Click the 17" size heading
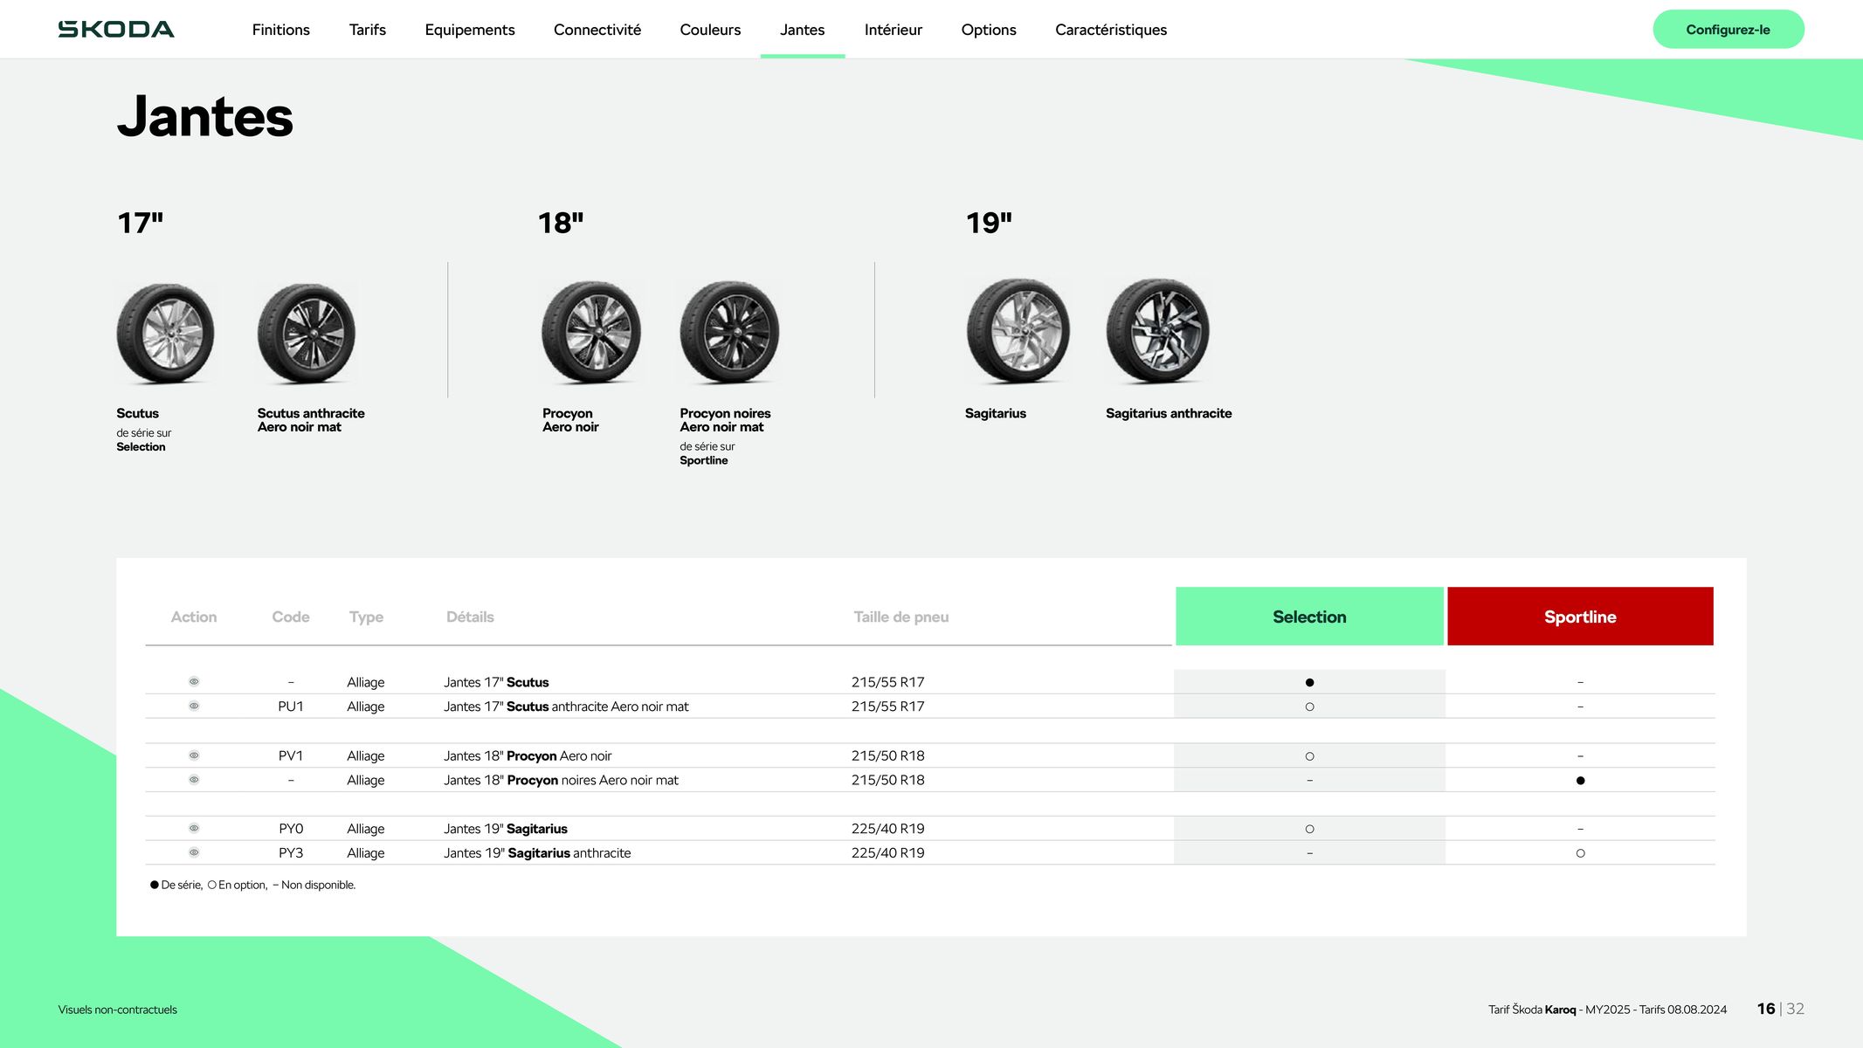The height and width of the screenshot is (1048, 1863). pos(140,223)
